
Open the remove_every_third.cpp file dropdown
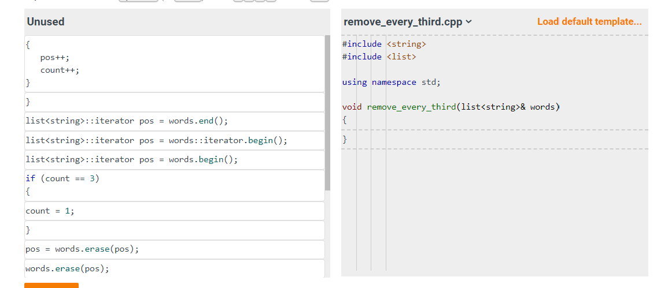coord(408,22)
